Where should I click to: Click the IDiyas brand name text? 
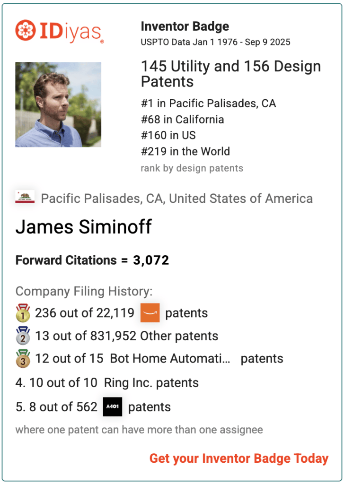pyautogui.click(x=71, y=32)
